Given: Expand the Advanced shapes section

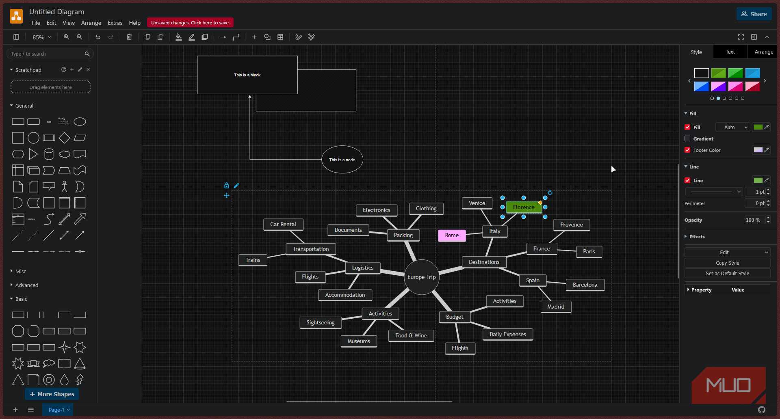Looking at the screenshot, I should click(24, 285).
